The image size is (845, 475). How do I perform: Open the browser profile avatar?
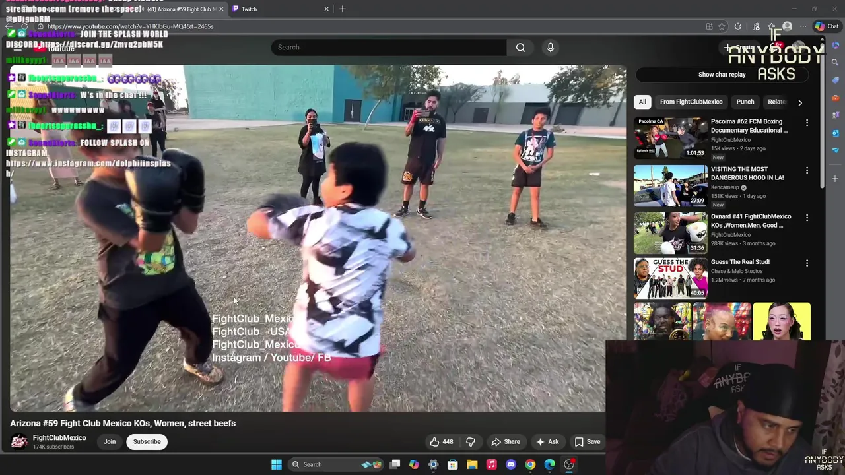pos(787,26)
